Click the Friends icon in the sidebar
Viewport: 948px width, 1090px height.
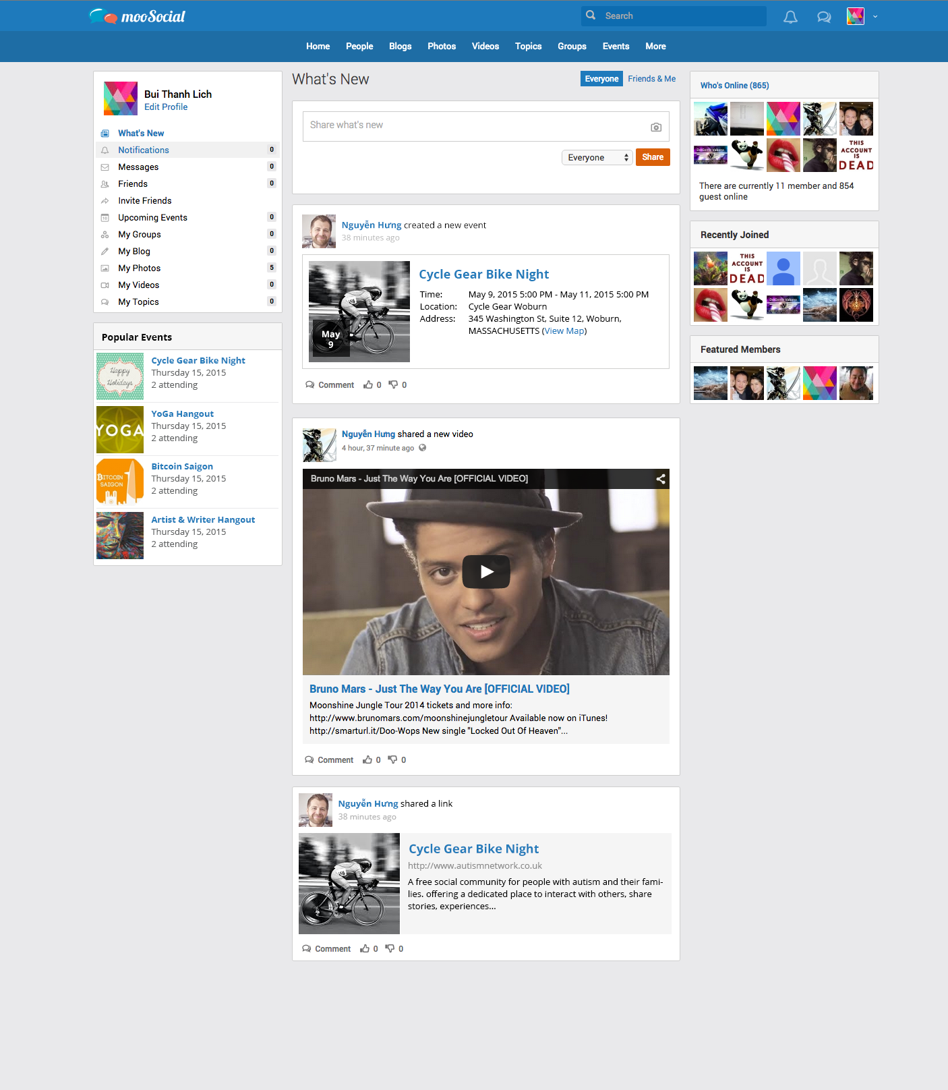click(x=105, y=184)
